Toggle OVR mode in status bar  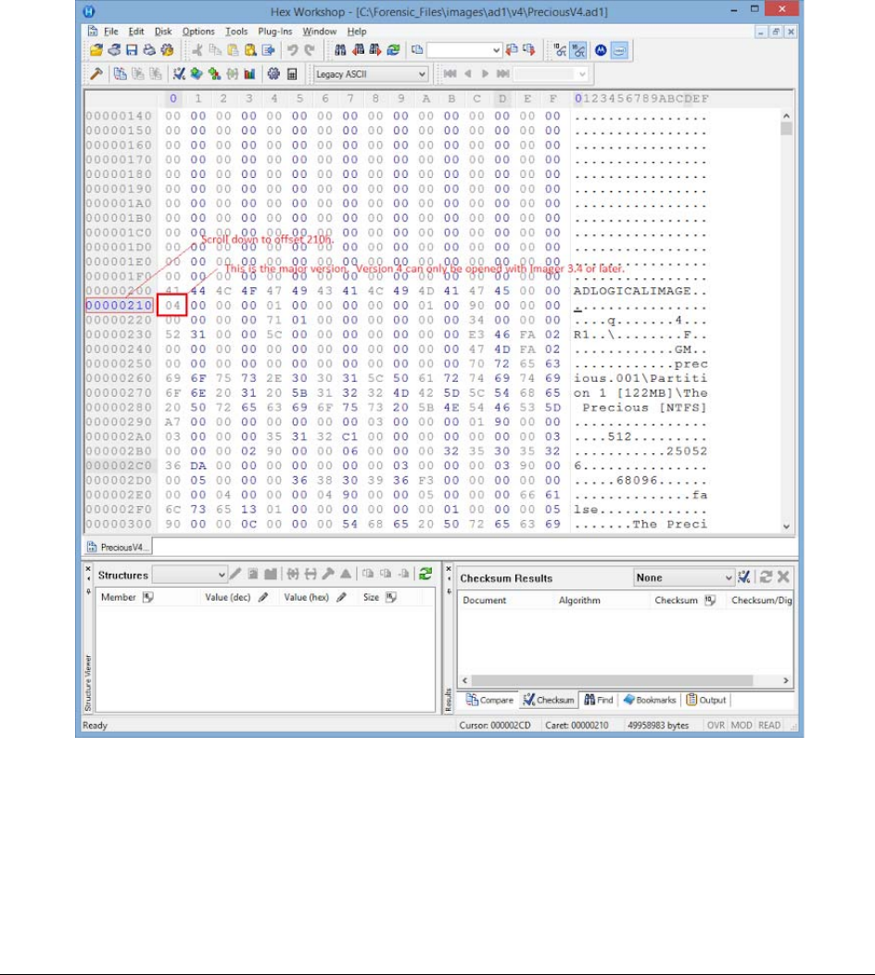tap(716, 725)
